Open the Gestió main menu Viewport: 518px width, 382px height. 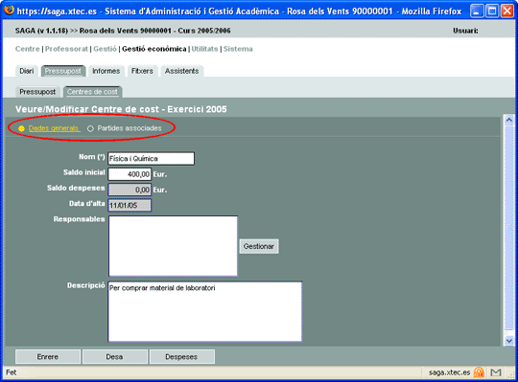click(105, 49)
